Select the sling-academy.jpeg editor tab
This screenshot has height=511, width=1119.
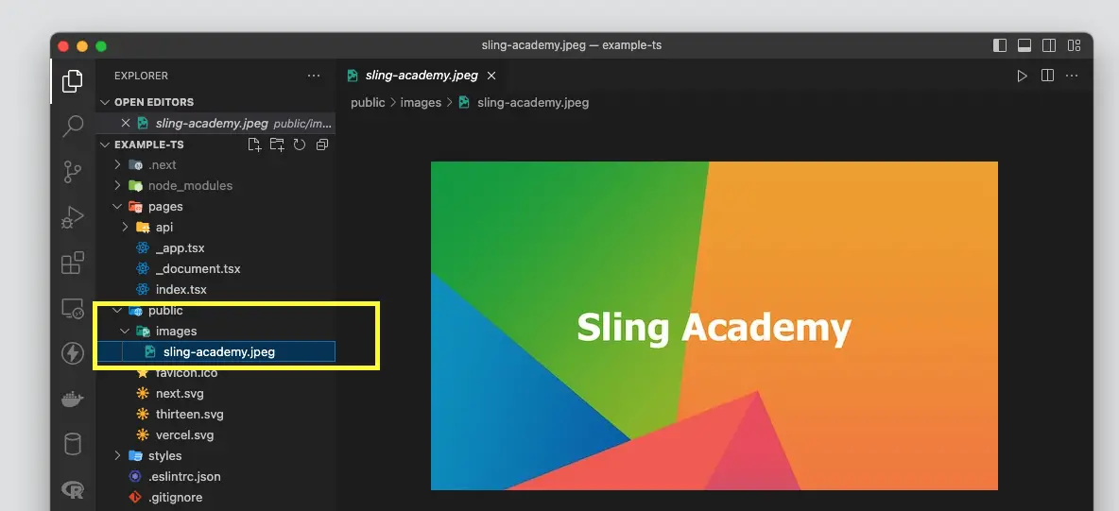pyautogui.click(x=422, y=76)
